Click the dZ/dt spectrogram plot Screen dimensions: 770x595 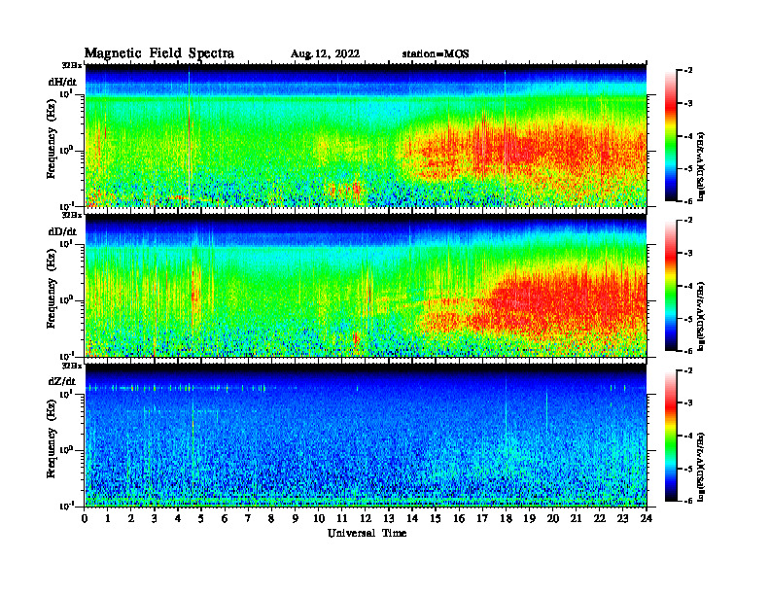point(366,435)
